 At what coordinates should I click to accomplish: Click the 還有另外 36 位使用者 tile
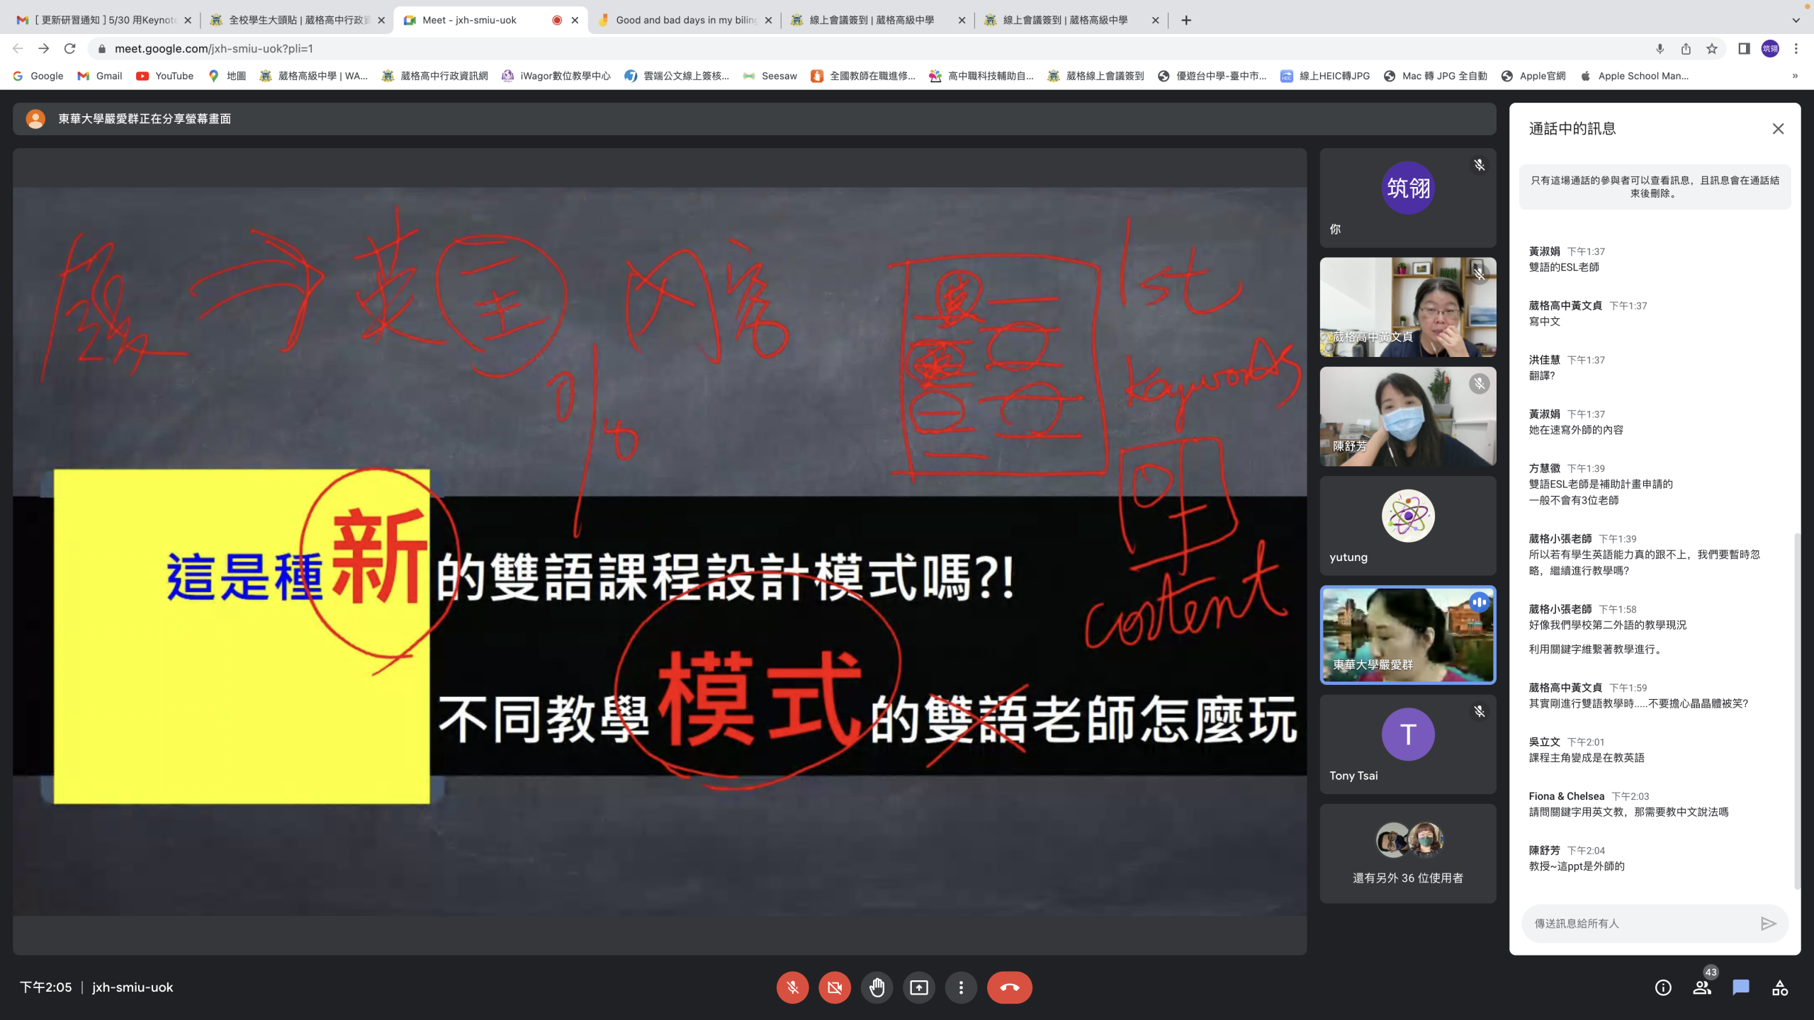(1407, 854)
